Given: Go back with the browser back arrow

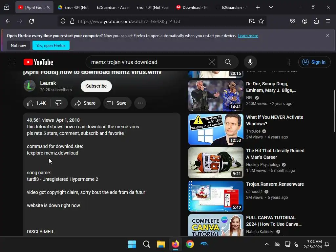Looking at the screenshot, I should pos(8,21).
